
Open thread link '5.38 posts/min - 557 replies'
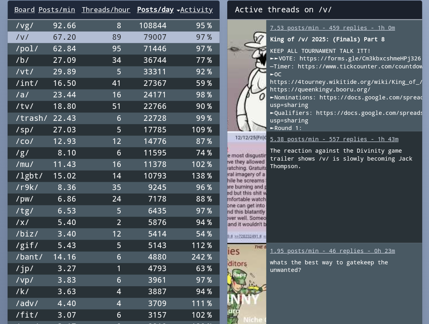click(334, 139)
